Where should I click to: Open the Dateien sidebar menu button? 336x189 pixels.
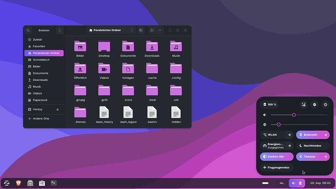pyautogui.click(x=60, y=30)
